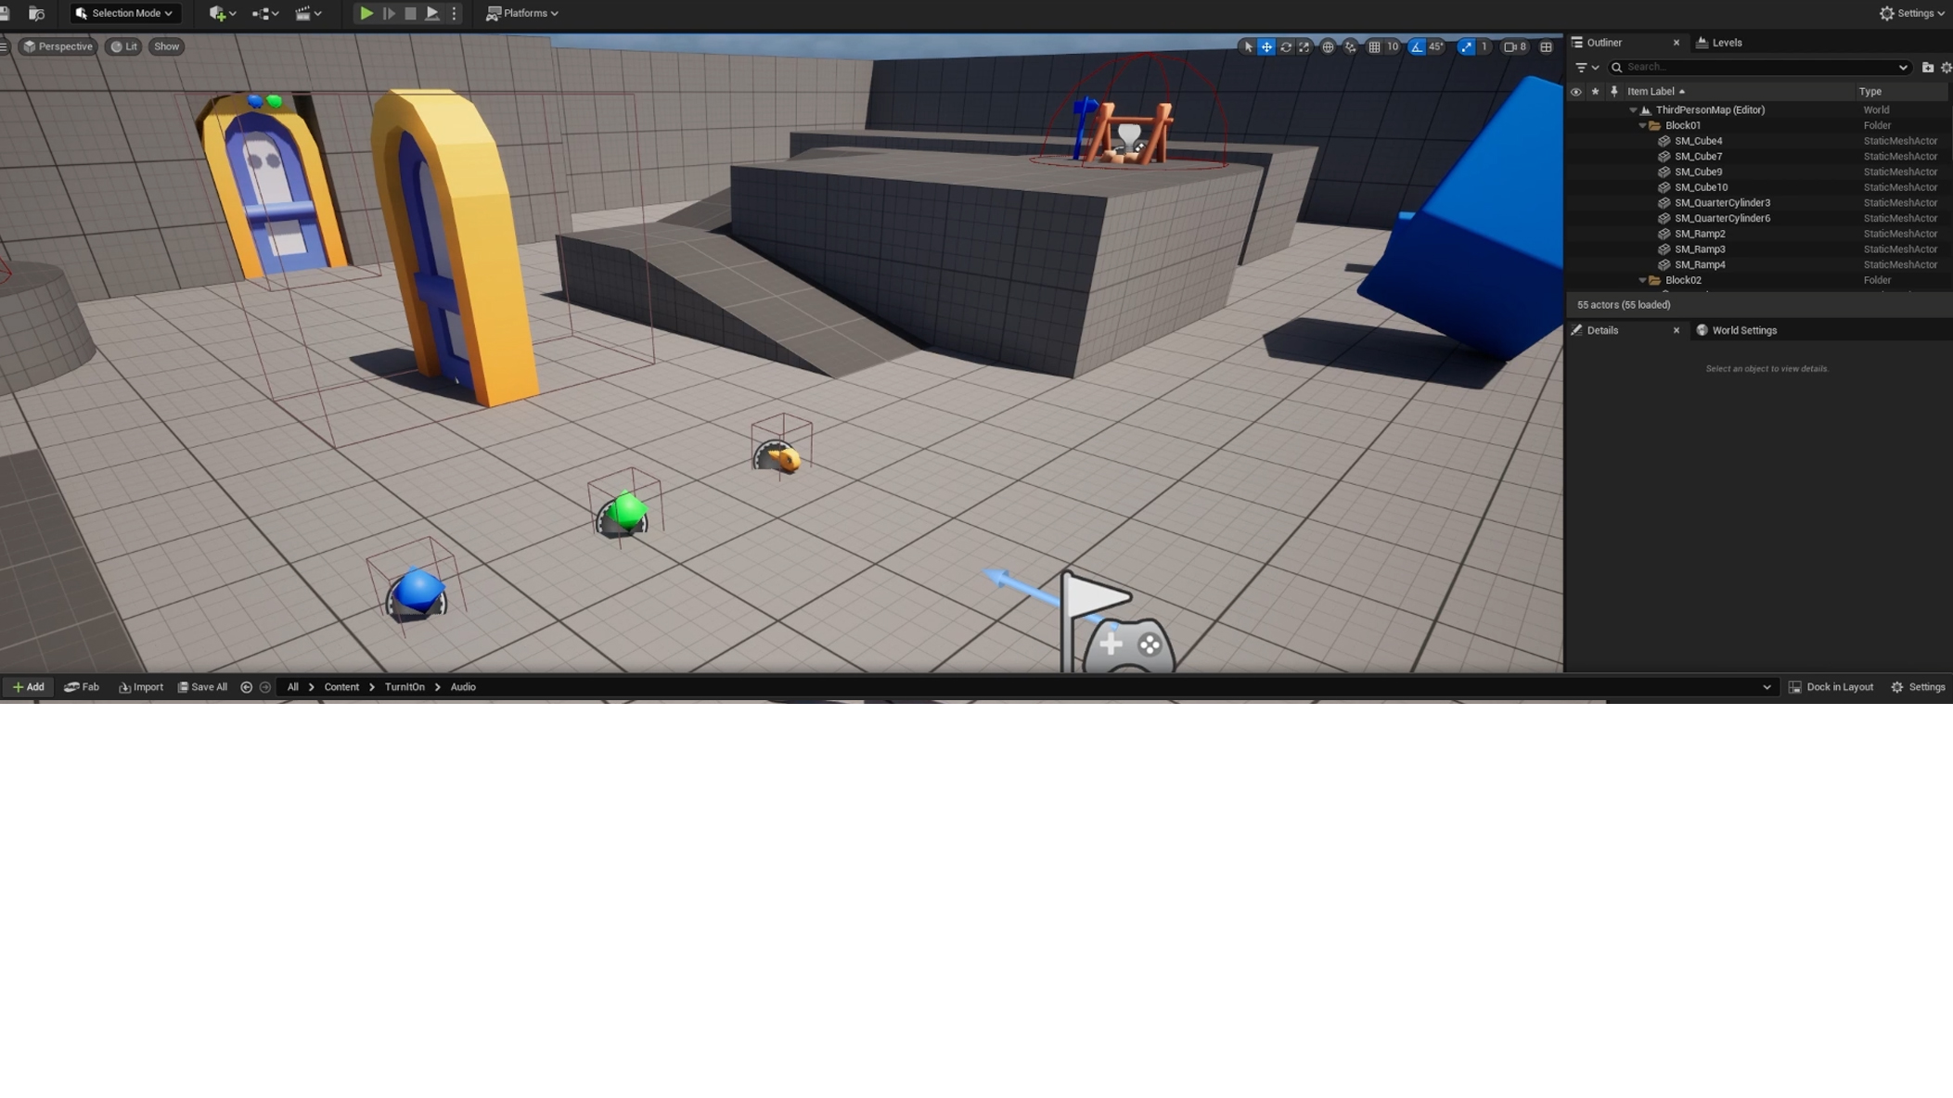Switch to the World Settings tab
Viewport: 1953px width, 1098px height.
1736,330
